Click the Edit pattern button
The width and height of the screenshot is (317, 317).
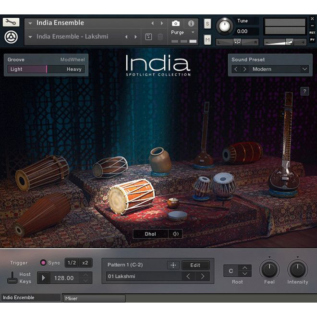(195, 265)
